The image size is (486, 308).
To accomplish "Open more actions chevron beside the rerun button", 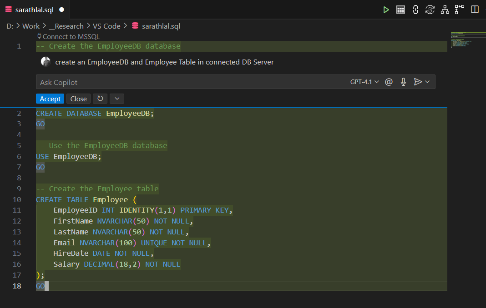I will tap(117, 99).
